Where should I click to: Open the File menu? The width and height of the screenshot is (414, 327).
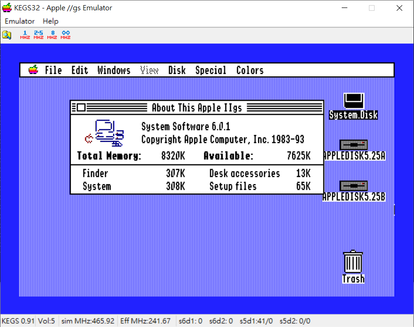pyautogui.click(x=54, y=70)
